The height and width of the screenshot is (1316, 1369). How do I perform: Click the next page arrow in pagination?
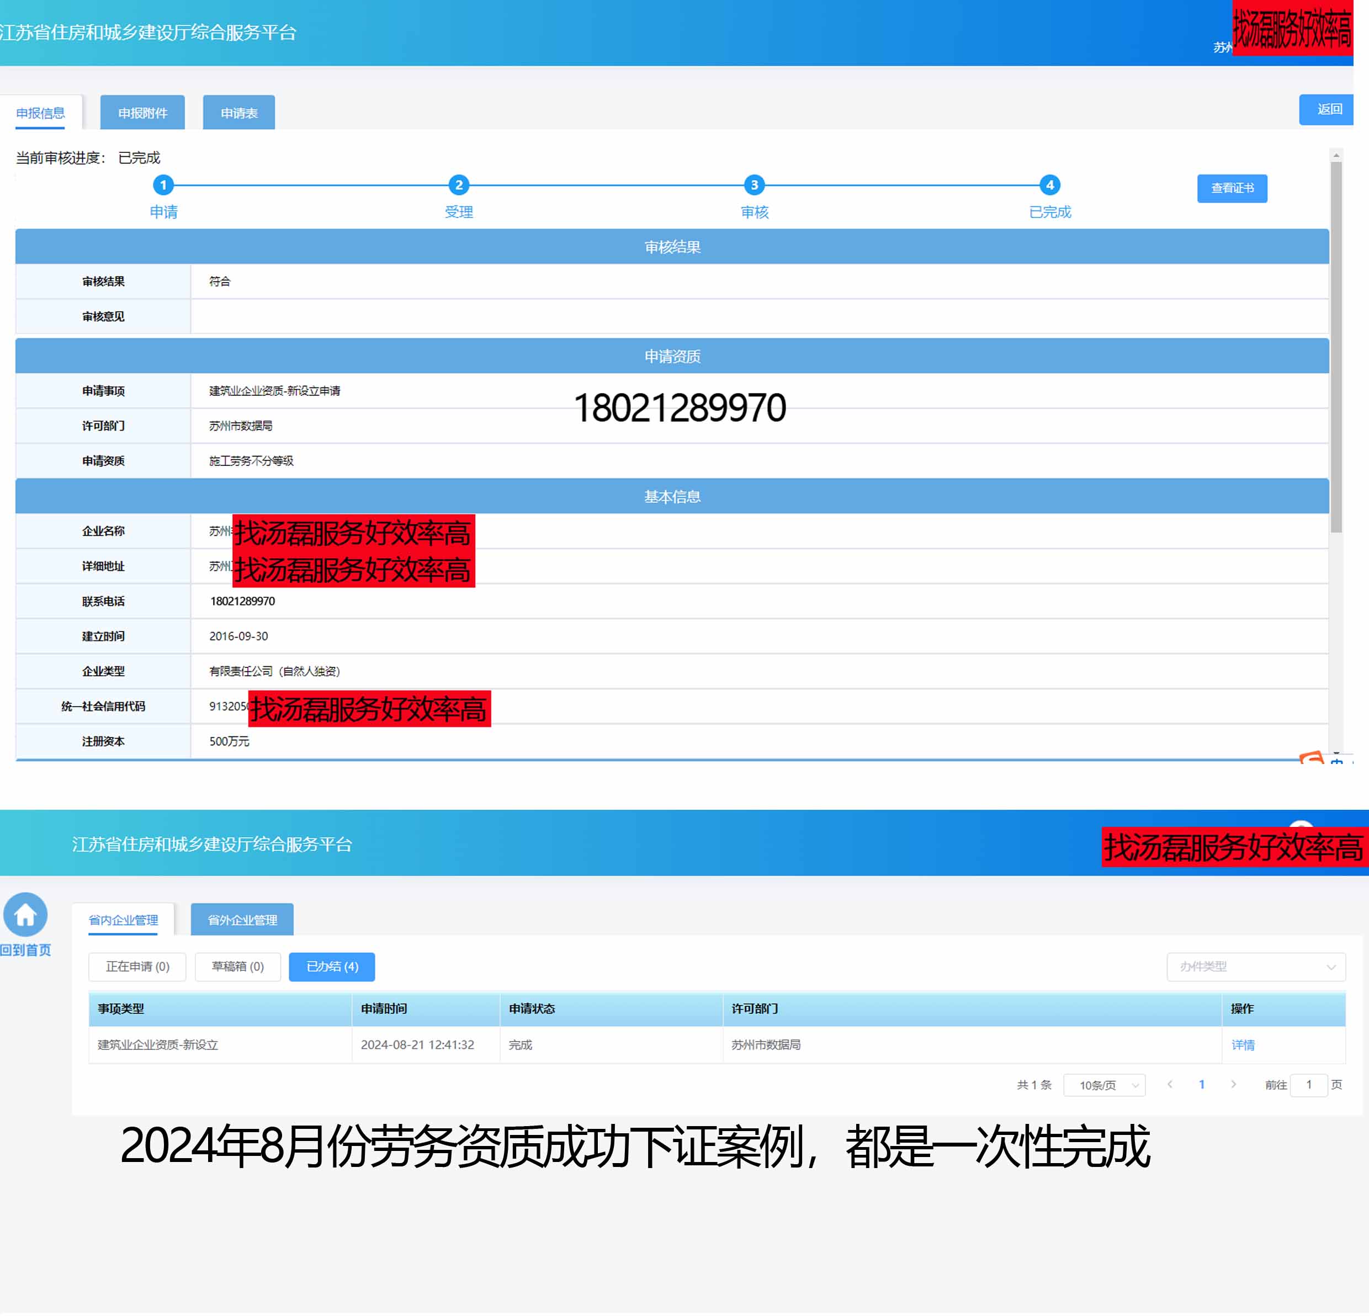tap(1234, 1085)
